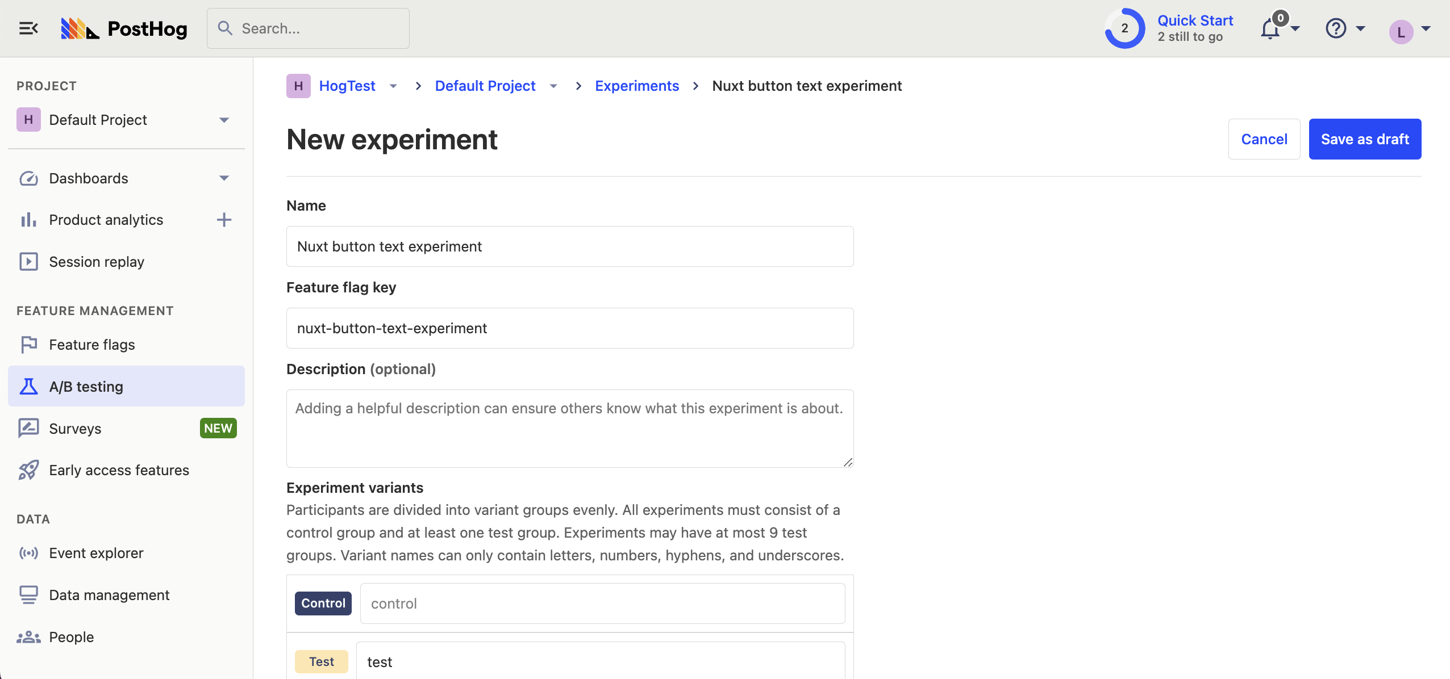
Task: Expand the Default Project dropdown
Action: 553,86
